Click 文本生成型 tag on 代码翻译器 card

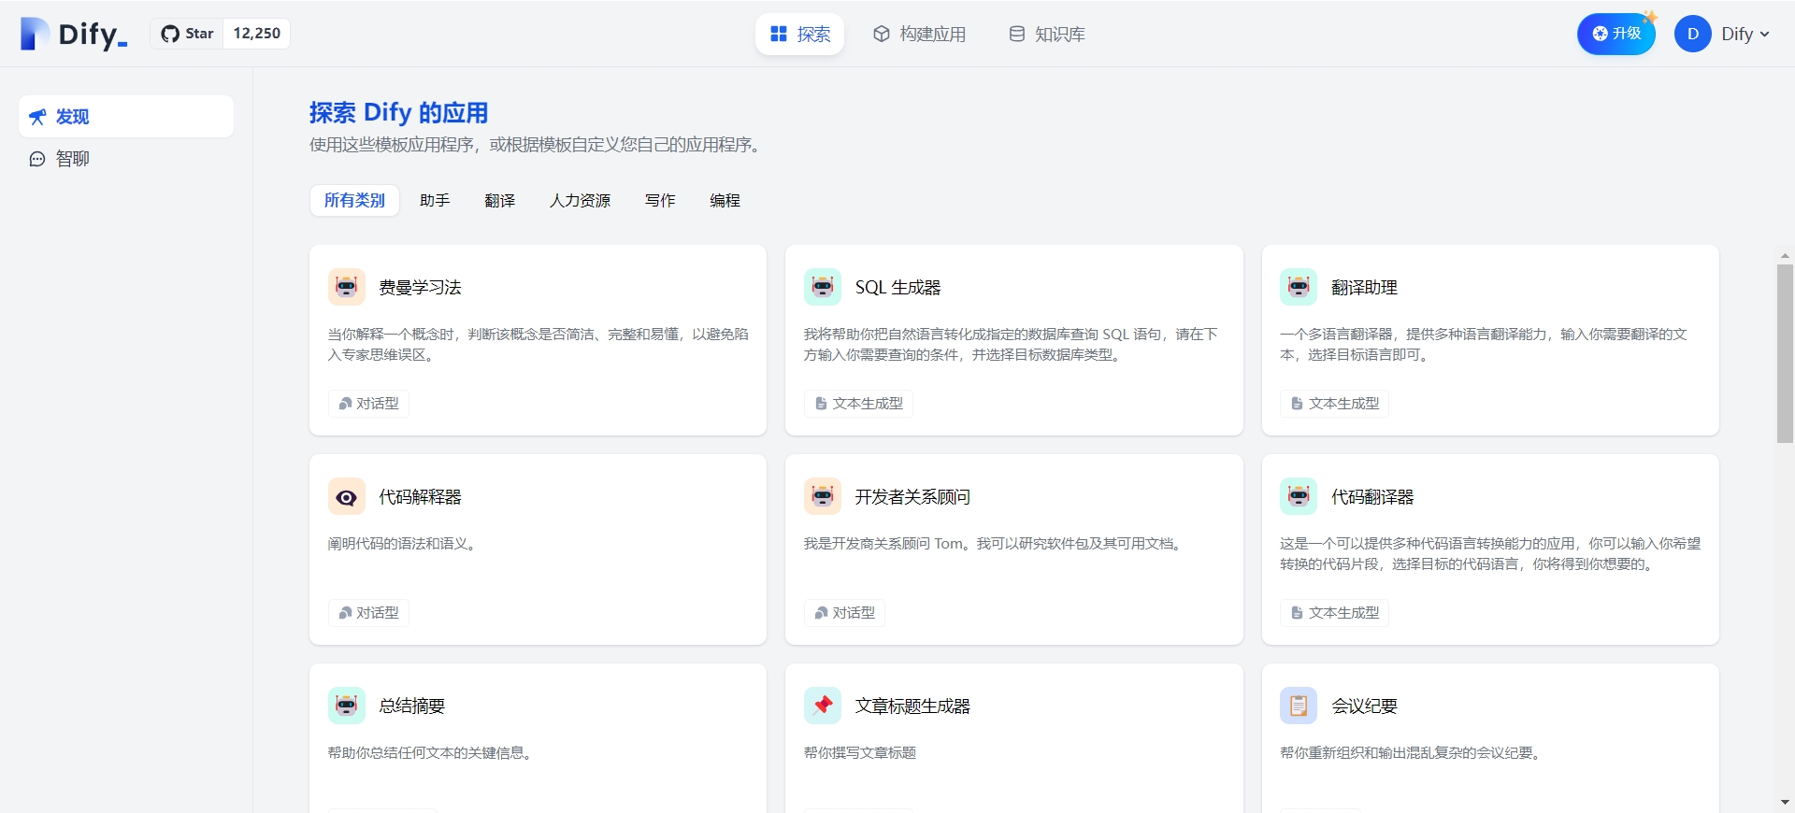(x=1334, y=613)
